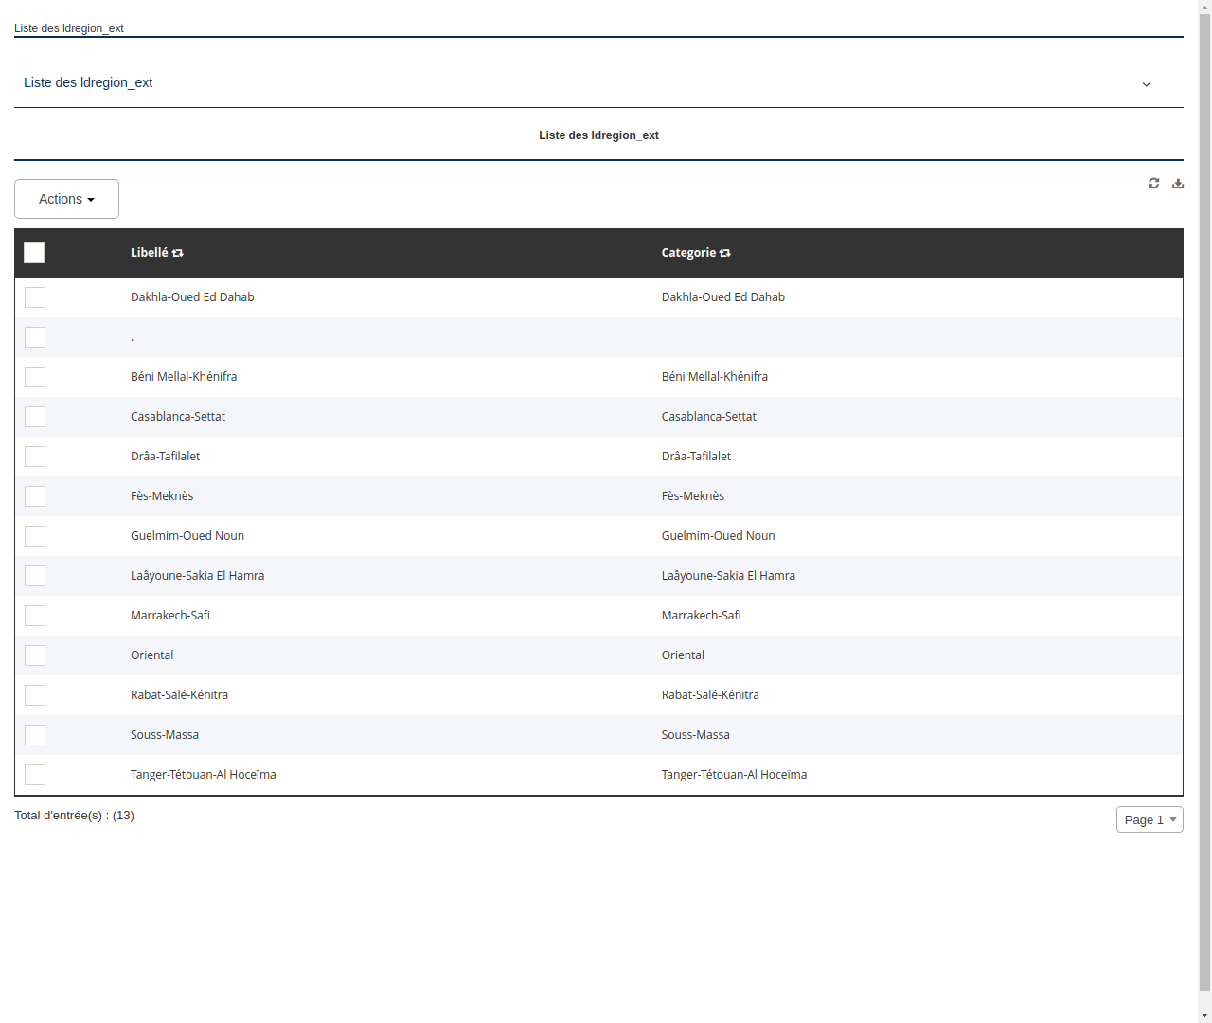Check the Marrakech-Safi row checkbox
Screen dimensions: 1212x1023
(35, 615)
